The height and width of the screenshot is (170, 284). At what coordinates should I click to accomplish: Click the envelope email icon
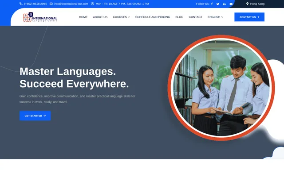51,4
